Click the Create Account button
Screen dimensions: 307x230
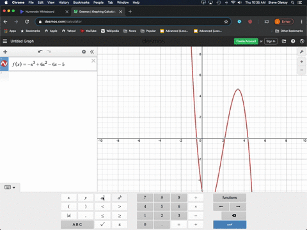246,41
